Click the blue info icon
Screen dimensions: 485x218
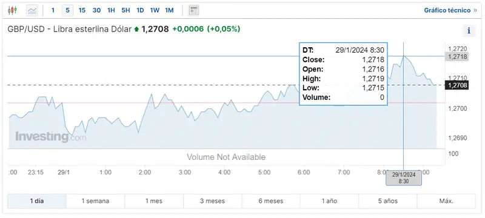(469, 30)
